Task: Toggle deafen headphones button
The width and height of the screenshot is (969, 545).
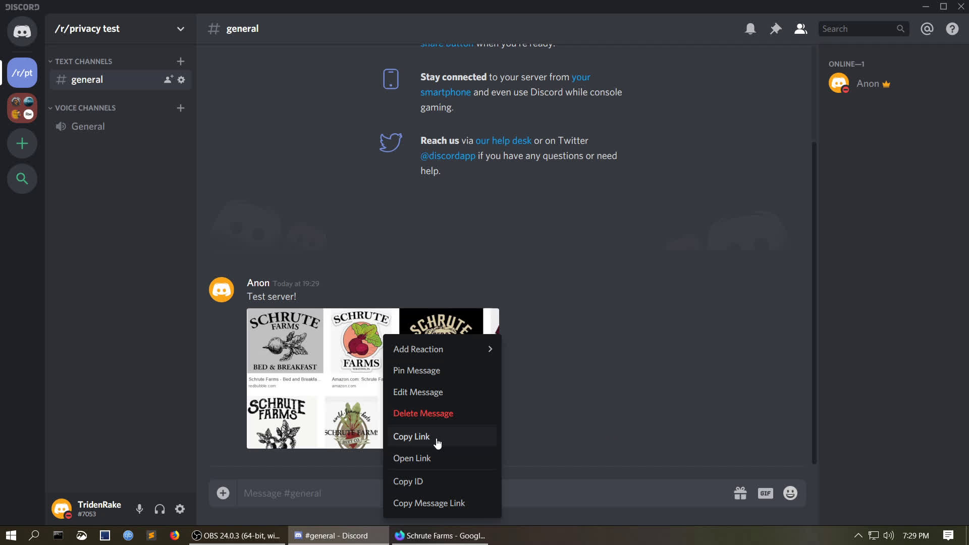Action: click(x=159, y=509)
